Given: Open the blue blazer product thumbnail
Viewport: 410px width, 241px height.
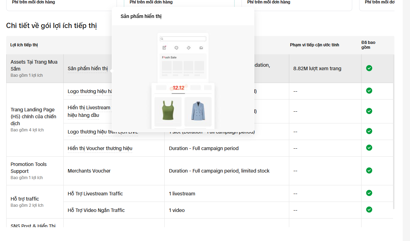Looking at the screenshot, I should 198,112.
